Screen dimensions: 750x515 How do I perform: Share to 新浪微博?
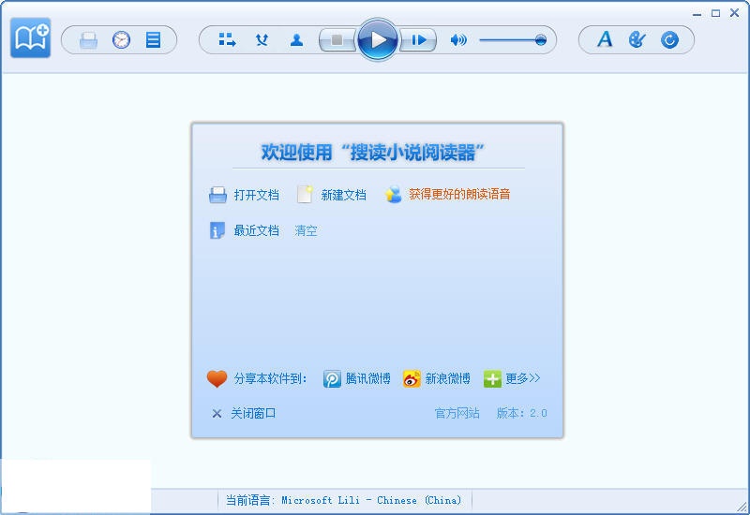coord(448,379)
